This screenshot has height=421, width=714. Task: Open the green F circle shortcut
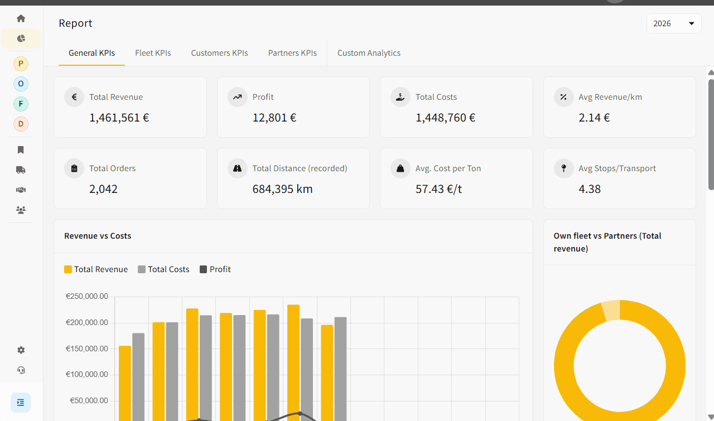pyautogui.click(x=21, y=104)
